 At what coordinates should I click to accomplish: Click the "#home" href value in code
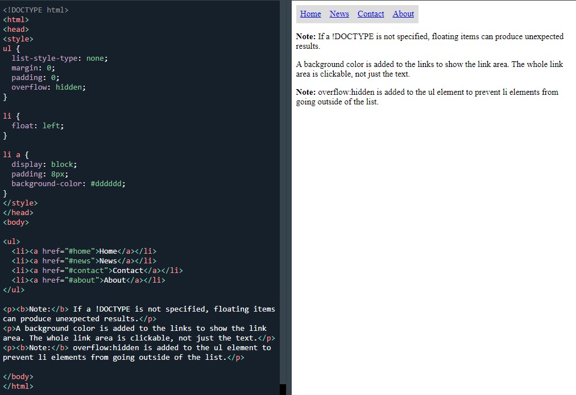pyautogui.click(x=80, y=251)
